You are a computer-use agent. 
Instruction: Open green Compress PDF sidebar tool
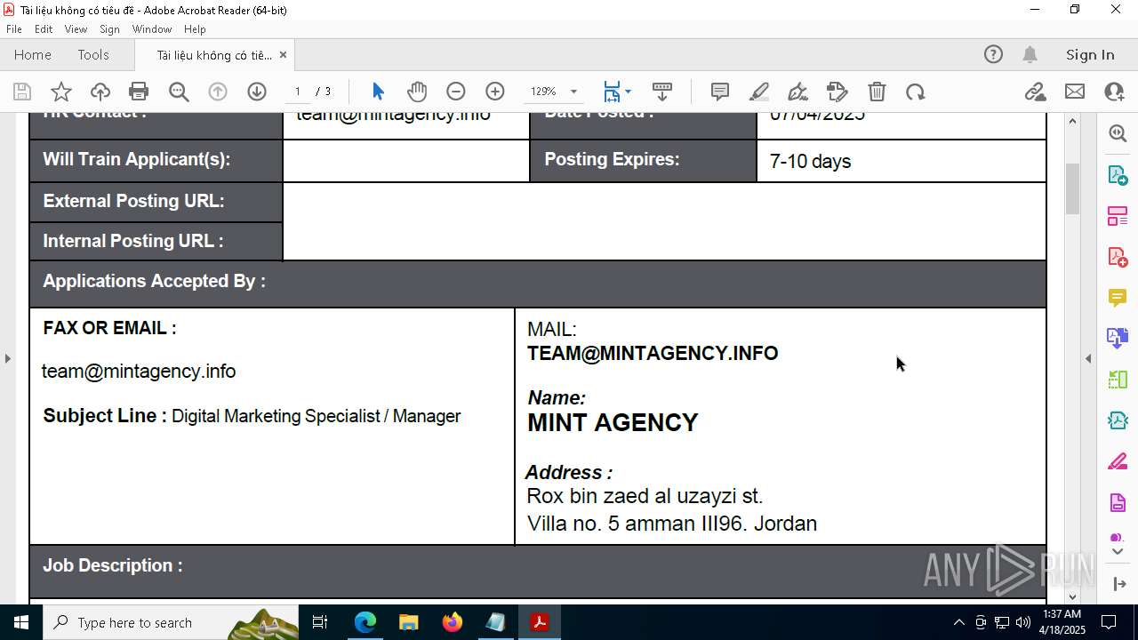point(1118,380)
